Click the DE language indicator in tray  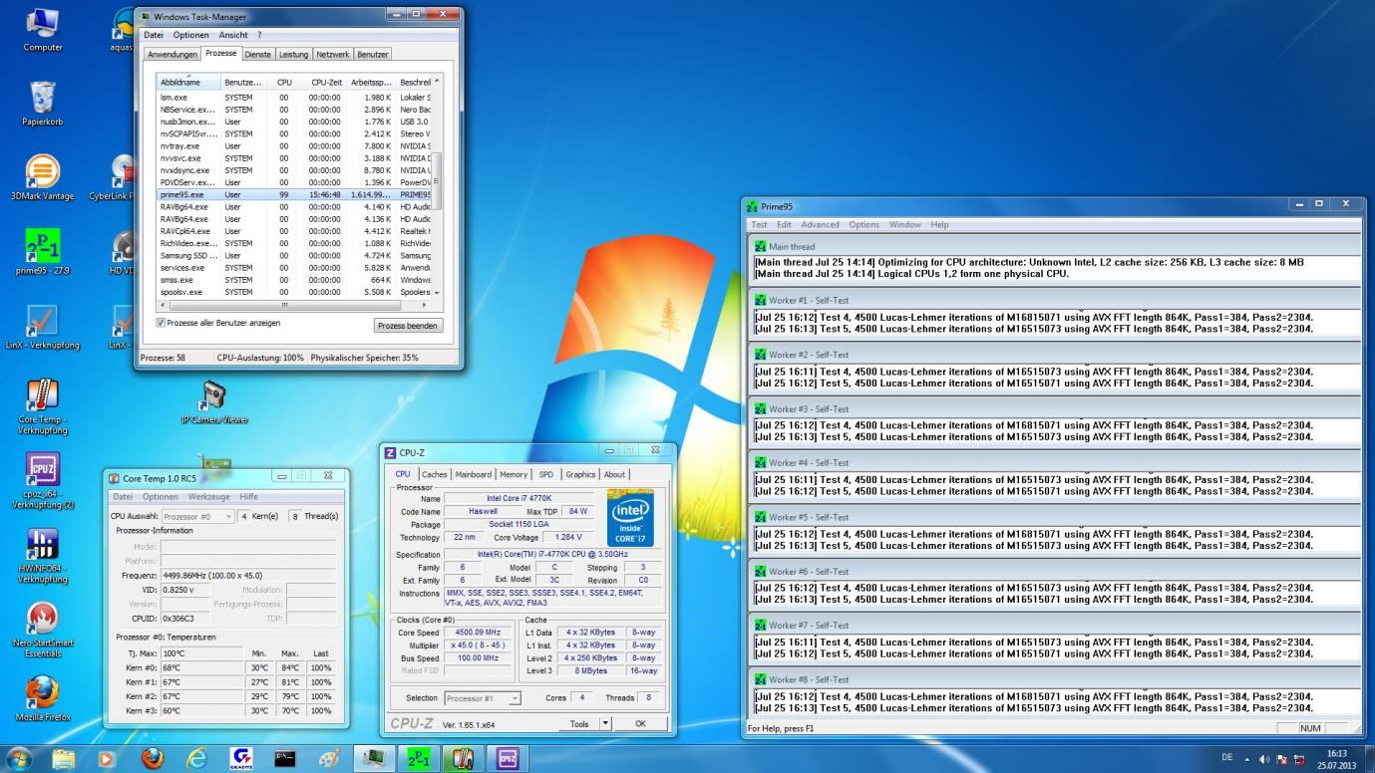1227,758
